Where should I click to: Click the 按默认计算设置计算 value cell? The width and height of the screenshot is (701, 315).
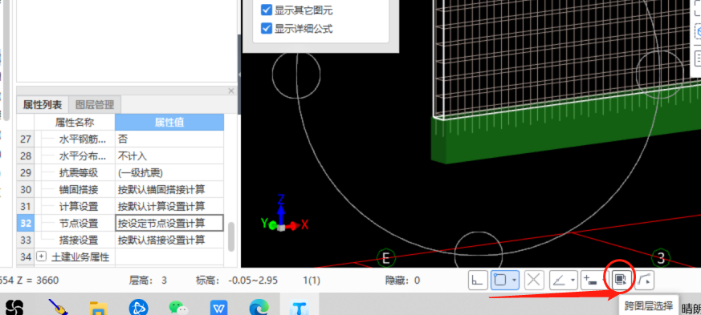coord(169,207)
